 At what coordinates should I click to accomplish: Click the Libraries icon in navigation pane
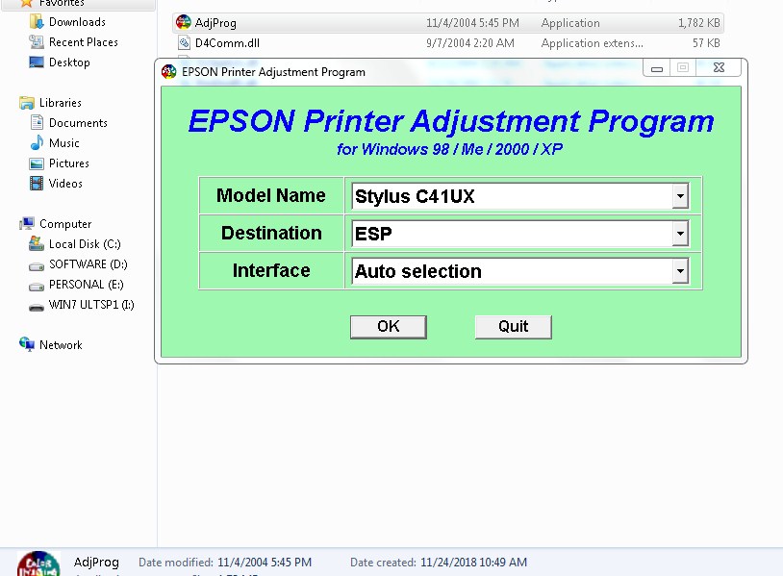click(27, 103)
